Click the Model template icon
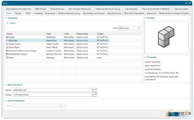The width and height of the screenshot is (194, 120). click(x=7, y=37)
